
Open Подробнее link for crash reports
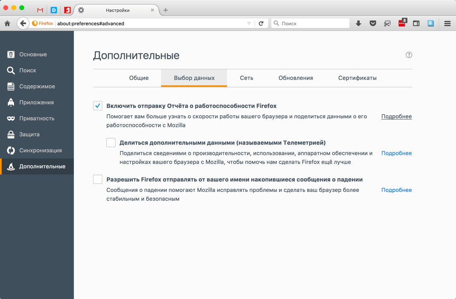coord(396,190)
